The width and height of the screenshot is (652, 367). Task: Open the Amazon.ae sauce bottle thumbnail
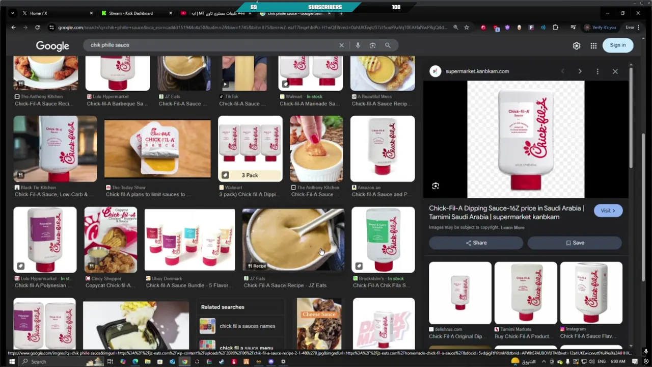pos(383,149)
